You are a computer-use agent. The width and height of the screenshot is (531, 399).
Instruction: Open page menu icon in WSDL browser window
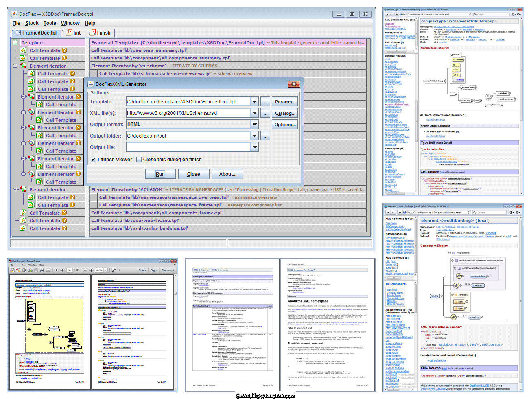point(511,212)
